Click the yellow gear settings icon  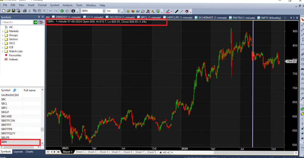click(x=128, y=11)
